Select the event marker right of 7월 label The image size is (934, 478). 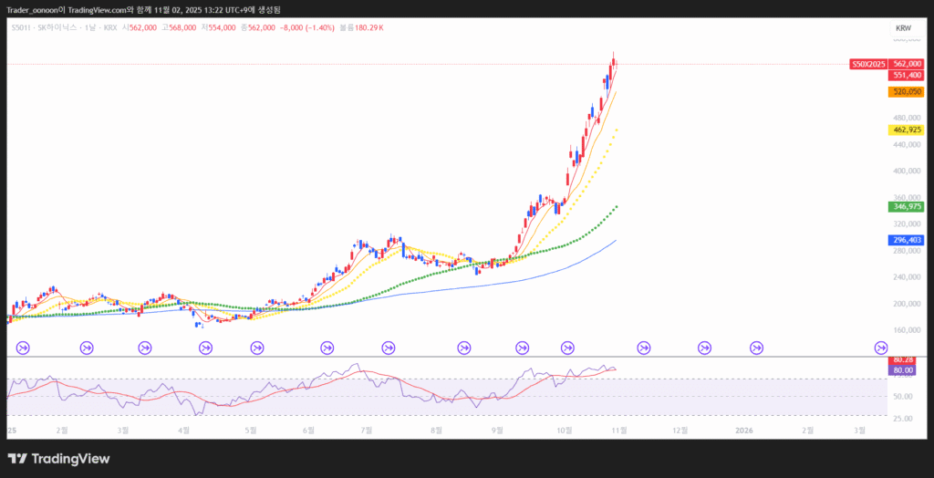click(389, 347)
